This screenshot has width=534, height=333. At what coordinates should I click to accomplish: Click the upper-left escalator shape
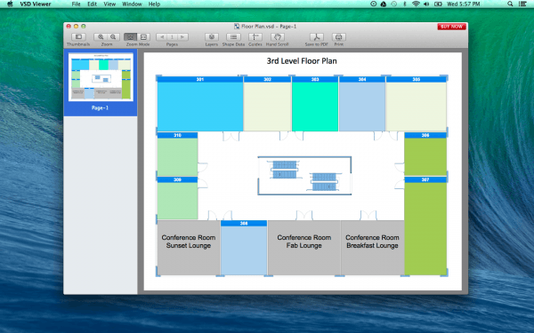click(285, 170)
